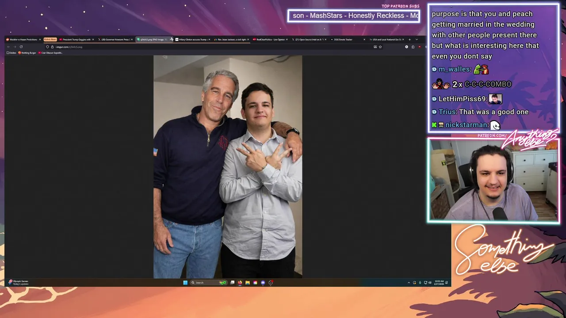
Task: Open the Kulinis News tab group
Action: [50, 39]
